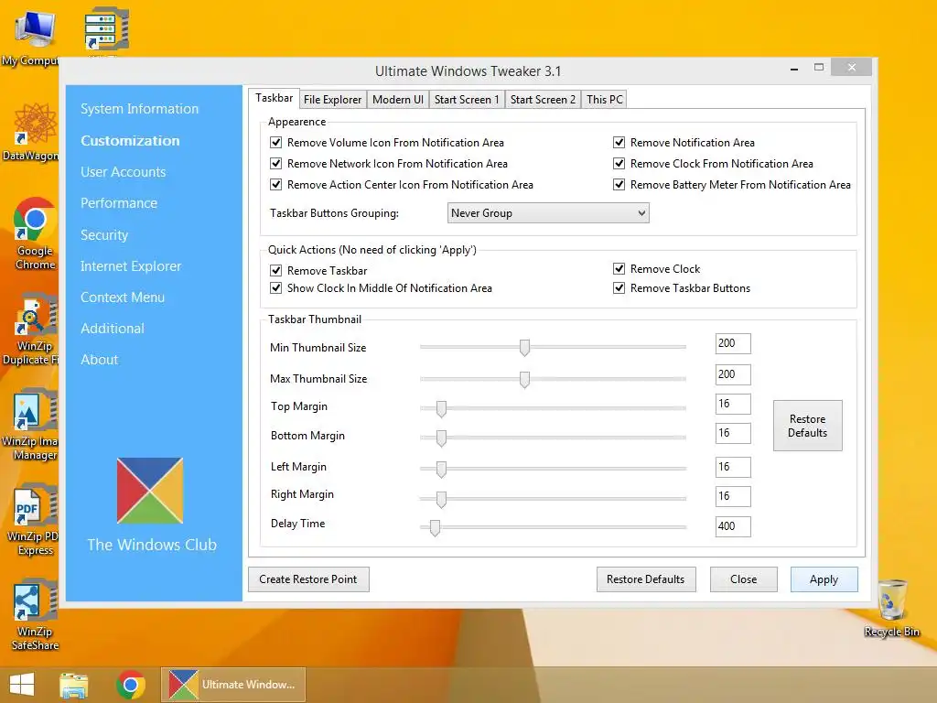Switch to the File Explorer tab
The width and height of the screenshot is (937, 703).
(332, 99)
